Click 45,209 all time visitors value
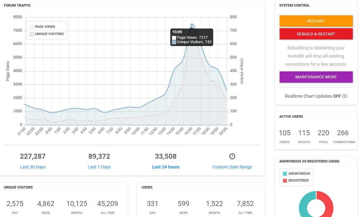Viewport: 359px width, 217px height. point(108,204)
